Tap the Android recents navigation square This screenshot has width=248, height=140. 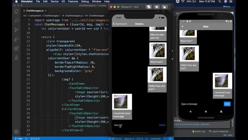coord(221,112)
